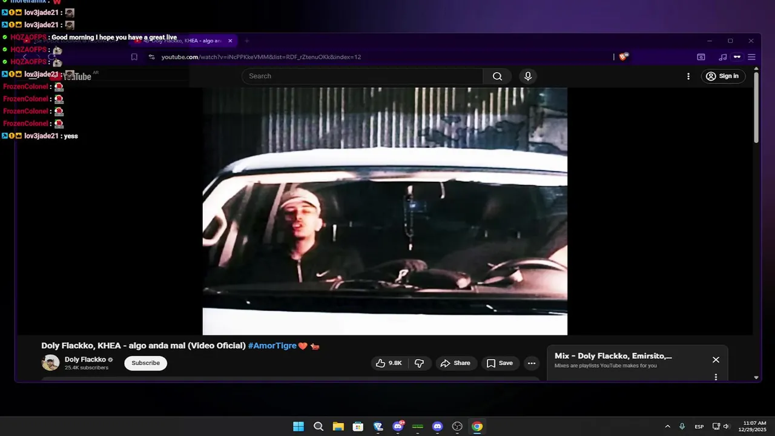Switch to Chrome in taskbar
Screen dimensions: 775x436
point(477,426)
